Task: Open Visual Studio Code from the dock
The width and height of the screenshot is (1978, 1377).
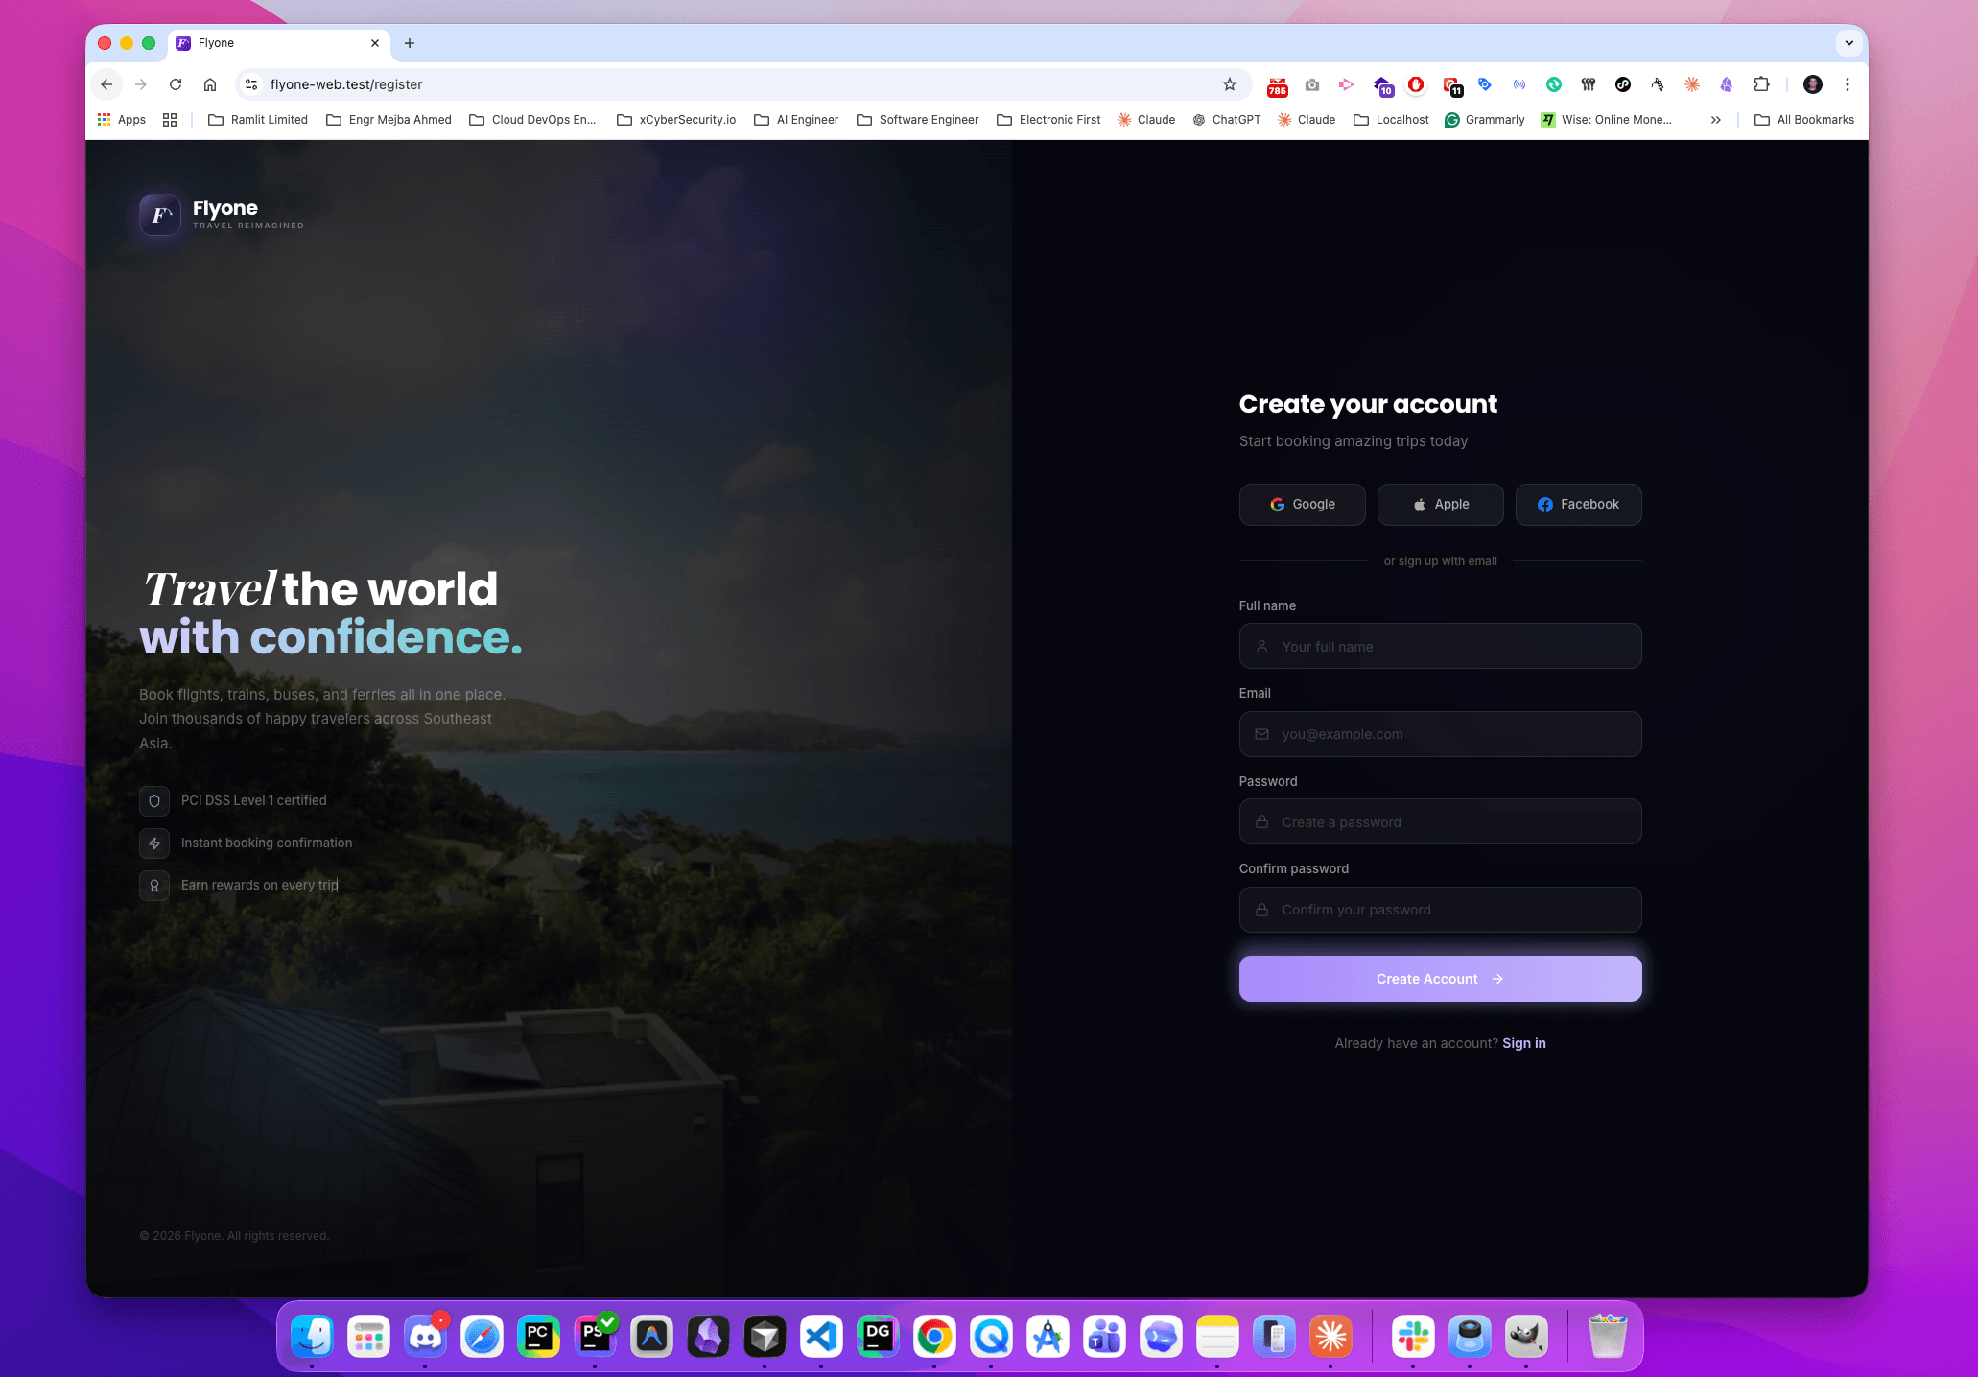Action: point(821,1336)
